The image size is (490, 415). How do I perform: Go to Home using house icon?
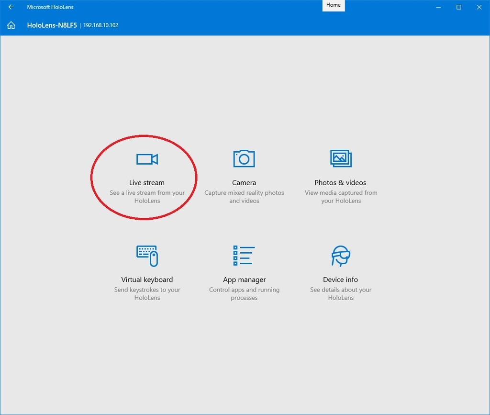coord(11,25)
